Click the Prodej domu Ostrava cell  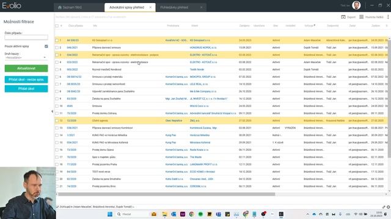pyautogui.click(x=104, y=113)
